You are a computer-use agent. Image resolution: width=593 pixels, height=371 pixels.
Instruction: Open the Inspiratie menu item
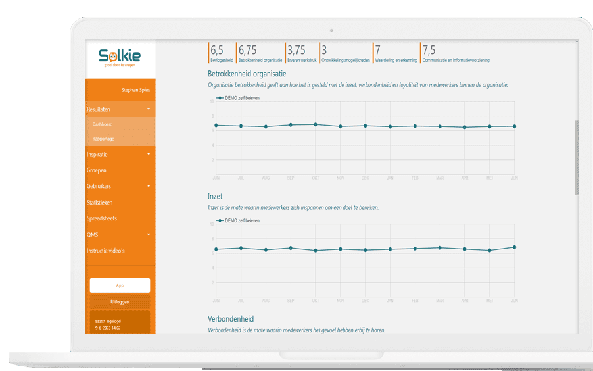tap(97, 154)
